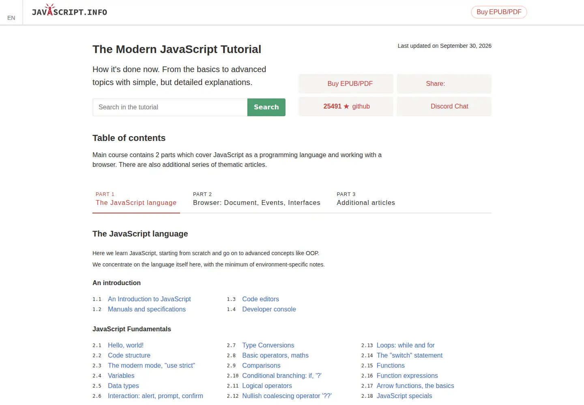Click the Buy EPUB/PDF tile below the date
This screenshot has width=584, height=405.
(x=346, y=84)
